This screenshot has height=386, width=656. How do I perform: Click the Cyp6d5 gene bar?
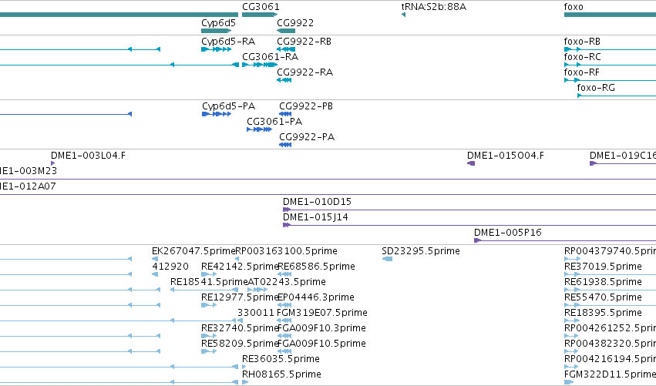[x=217, y=31]
